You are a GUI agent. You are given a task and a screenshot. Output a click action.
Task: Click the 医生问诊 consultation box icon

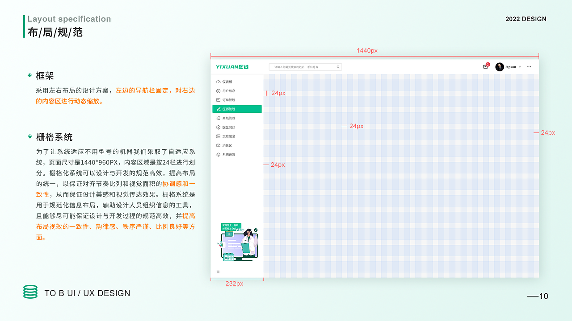pos(218,127)
